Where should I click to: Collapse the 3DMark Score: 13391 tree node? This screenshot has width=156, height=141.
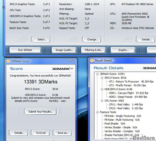[x=97, y=74]
